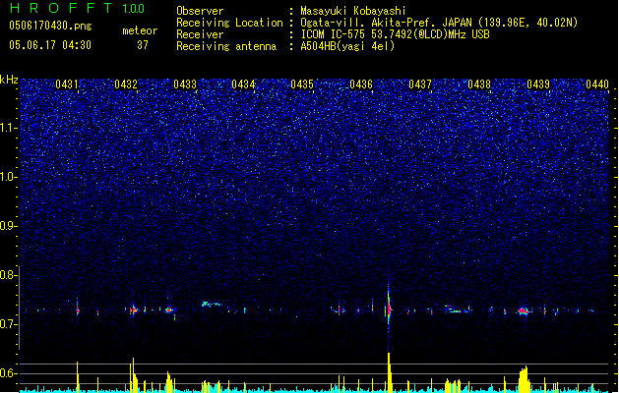Select the HROFFT 1.0.0 title text
Screen dimensions: 619x393
pos(77,8)
